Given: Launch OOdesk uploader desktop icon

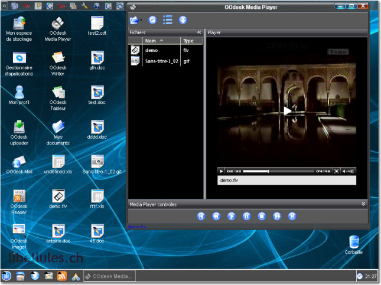Looking at the screenshot, I should (x=19, y=133).
